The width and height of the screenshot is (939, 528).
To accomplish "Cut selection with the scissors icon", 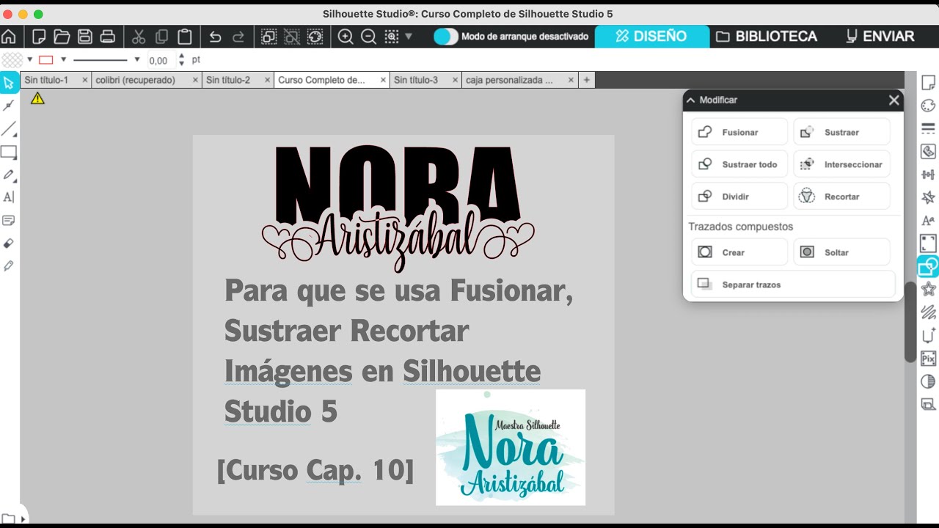I will tap(139, 36).
